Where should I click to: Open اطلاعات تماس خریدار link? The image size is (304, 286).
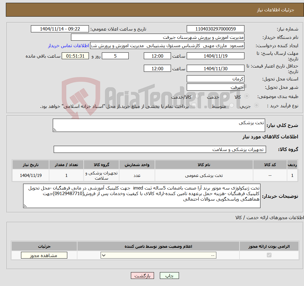tap(68, 46)
